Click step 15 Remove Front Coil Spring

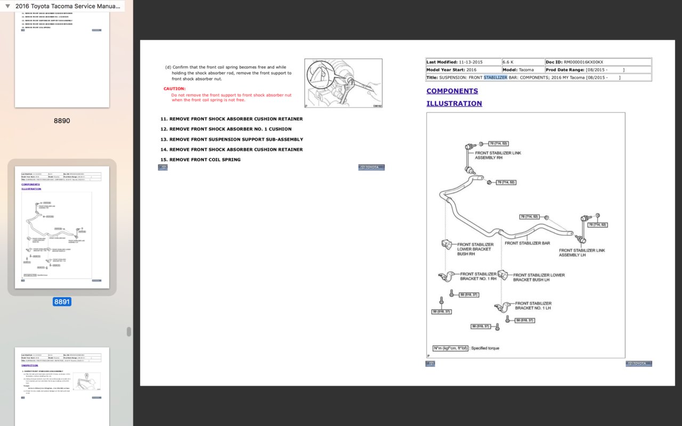click(200, 160)
